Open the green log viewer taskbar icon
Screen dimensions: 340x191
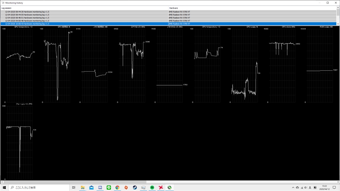click(169, 188)
